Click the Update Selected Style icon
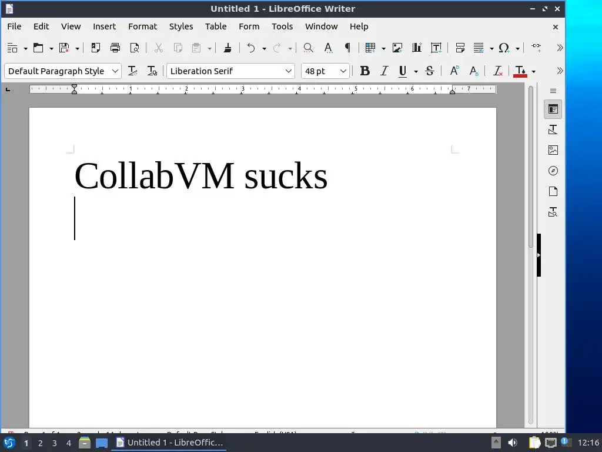The height and width of the screenshot is (452, 602). click(x=132, y=71)
